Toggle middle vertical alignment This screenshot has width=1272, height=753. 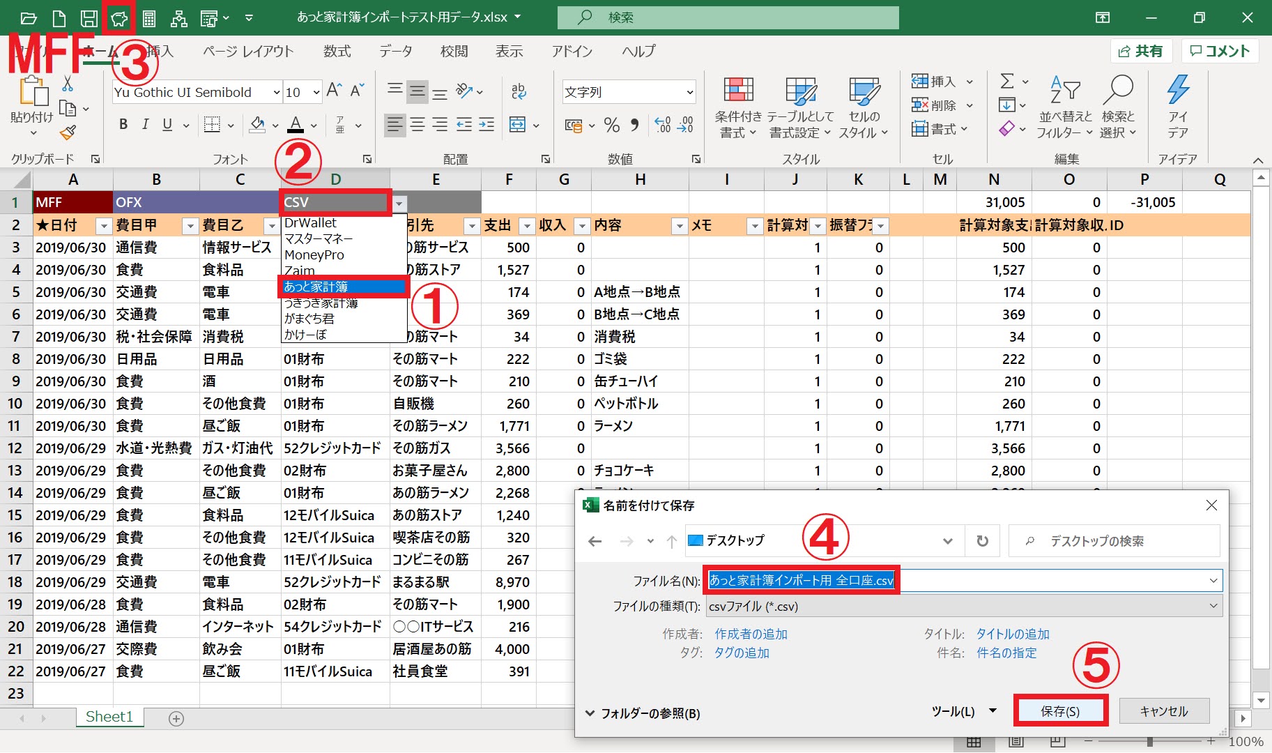pos(417,91)
